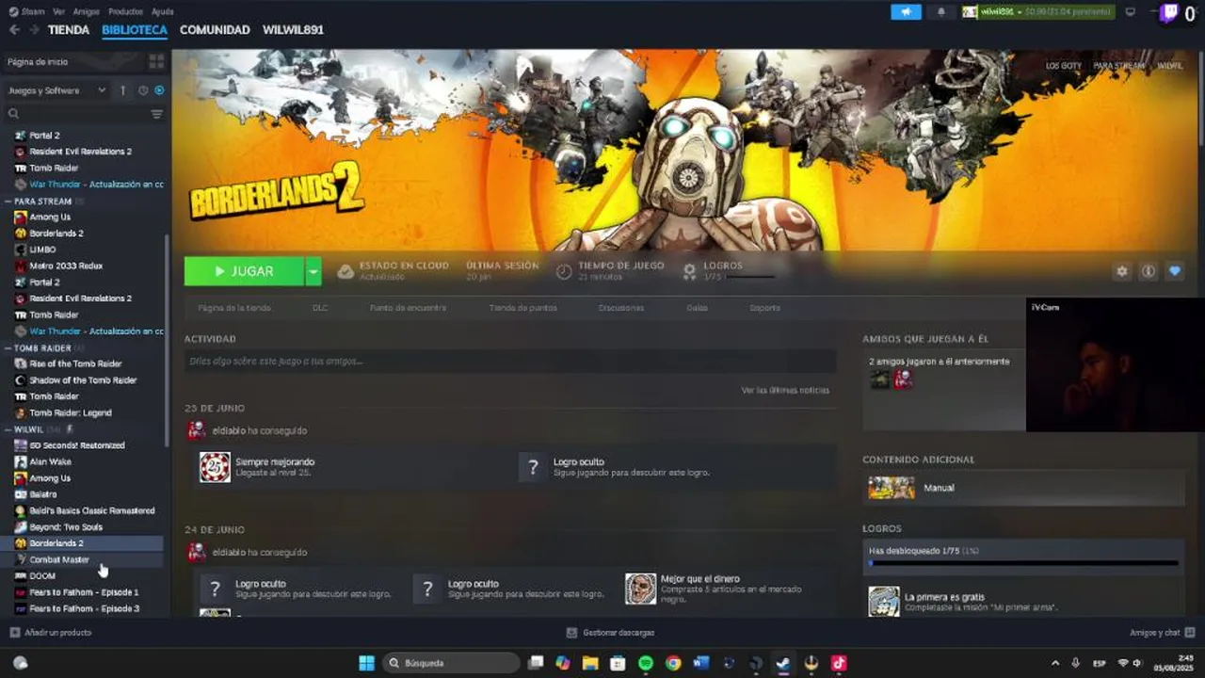The image size is (1205, 678).
Task: Open the DLC link
Action: coord(320,308)
